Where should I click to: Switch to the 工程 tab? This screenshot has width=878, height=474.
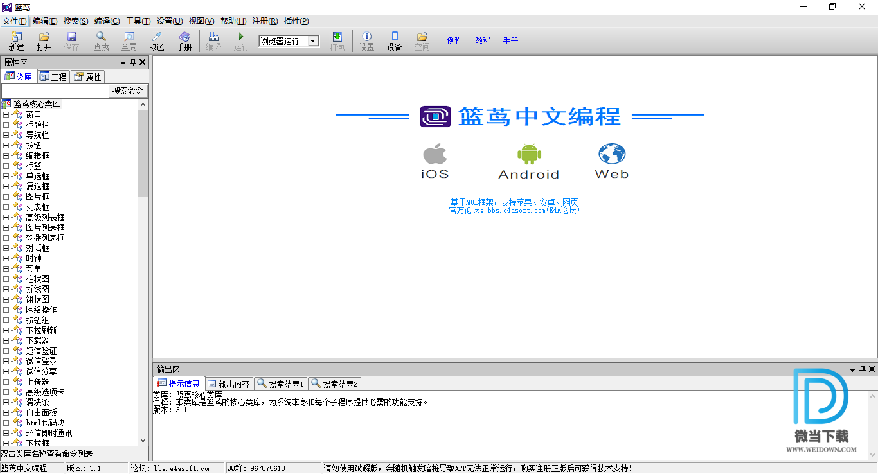[x=53, y=76]
